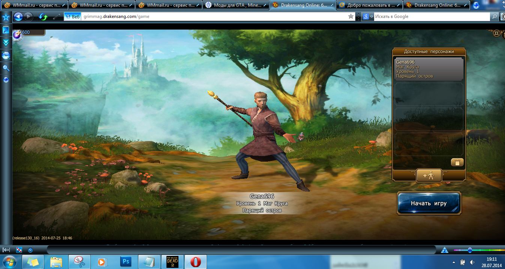Image resolution: width=505 pixels, height=269 pixels.
Task: Switch to Opera in the taskbar
Action: click(195, 262)
